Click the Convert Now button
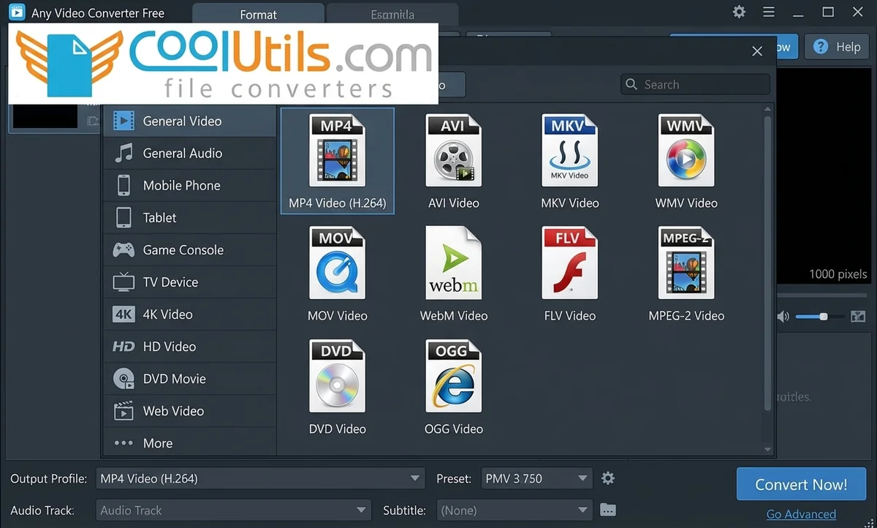 [801, 484]
